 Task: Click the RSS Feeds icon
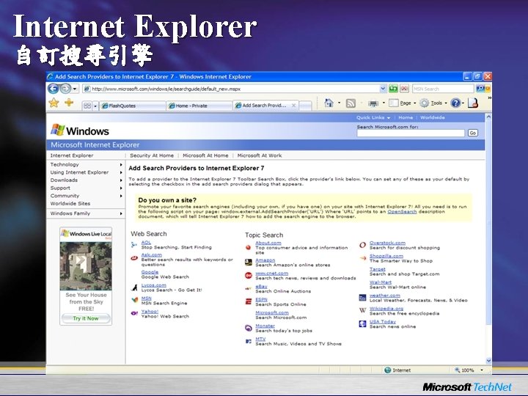point(351,103)
